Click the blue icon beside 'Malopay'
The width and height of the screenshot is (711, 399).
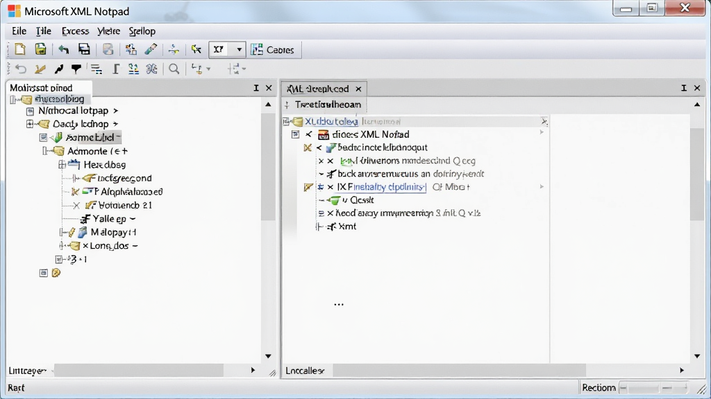coord(83,232)
